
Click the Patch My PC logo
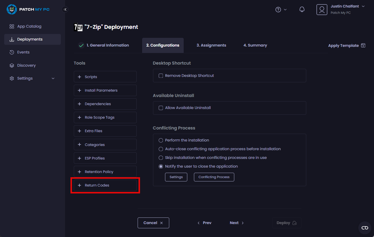(x=28, y=9)
